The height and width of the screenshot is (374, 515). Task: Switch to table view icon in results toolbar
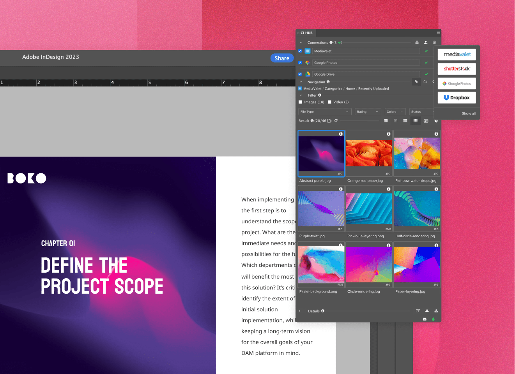[x=386, y=121]
